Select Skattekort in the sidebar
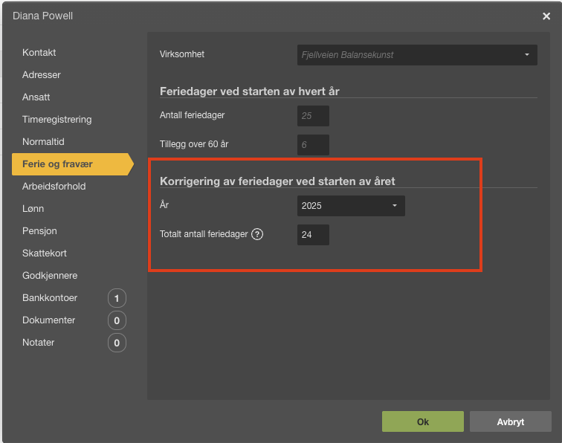 (45, 253)
